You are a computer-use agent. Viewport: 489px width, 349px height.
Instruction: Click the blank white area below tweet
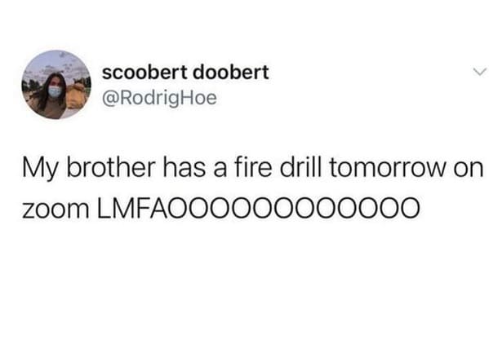245,281
